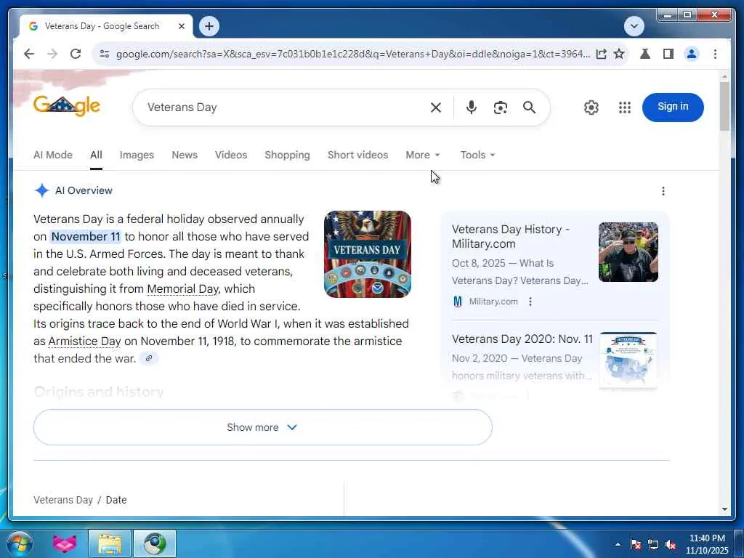
Task: Reload the current page
Action: coord(76,54)
